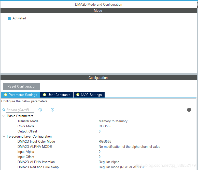Click the Basic Parameters label
The image size is (198, 170).
coord(20,116)
